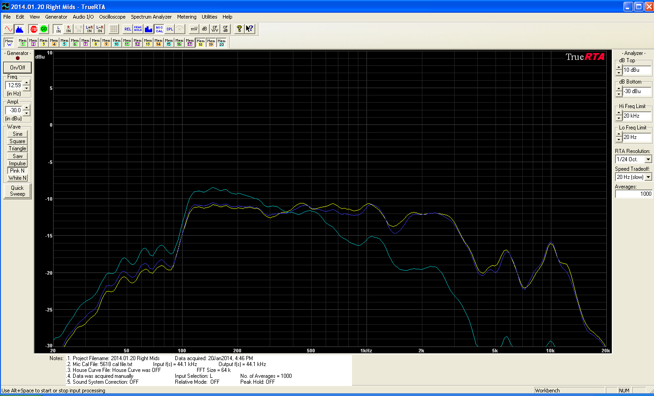Open the Utilities menu

[x=209, y=17]
